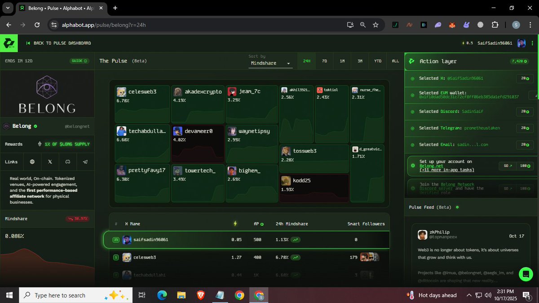Open the X (Twitter) link icon
The image size is (539, 303).
(x=50, y=162)
